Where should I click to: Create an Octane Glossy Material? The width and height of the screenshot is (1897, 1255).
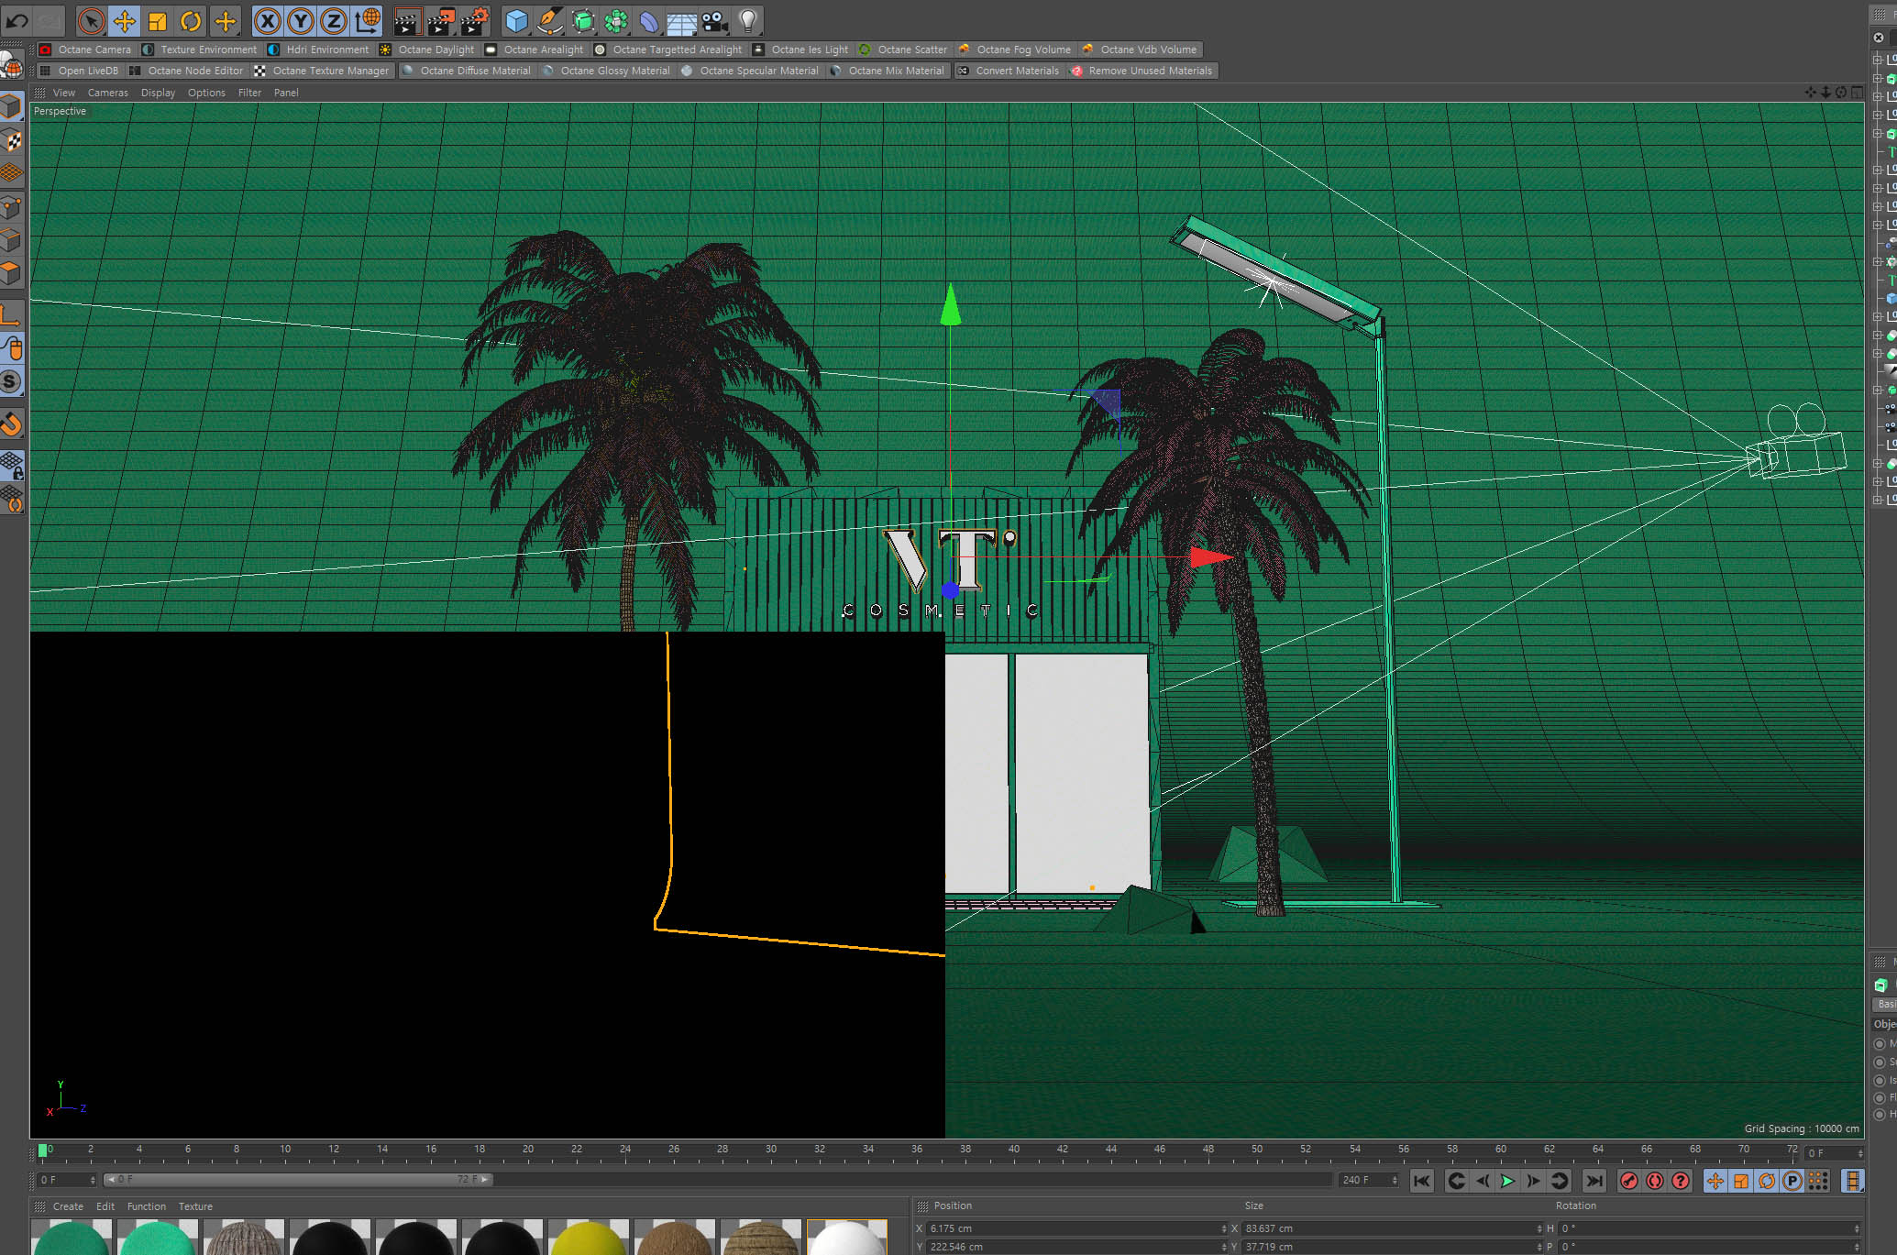click(607, 71)
